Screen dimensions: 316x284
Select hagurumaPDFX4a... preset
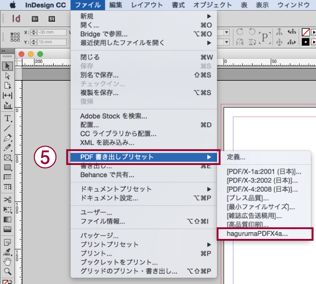pyautogui.click(x=265, y=234)
